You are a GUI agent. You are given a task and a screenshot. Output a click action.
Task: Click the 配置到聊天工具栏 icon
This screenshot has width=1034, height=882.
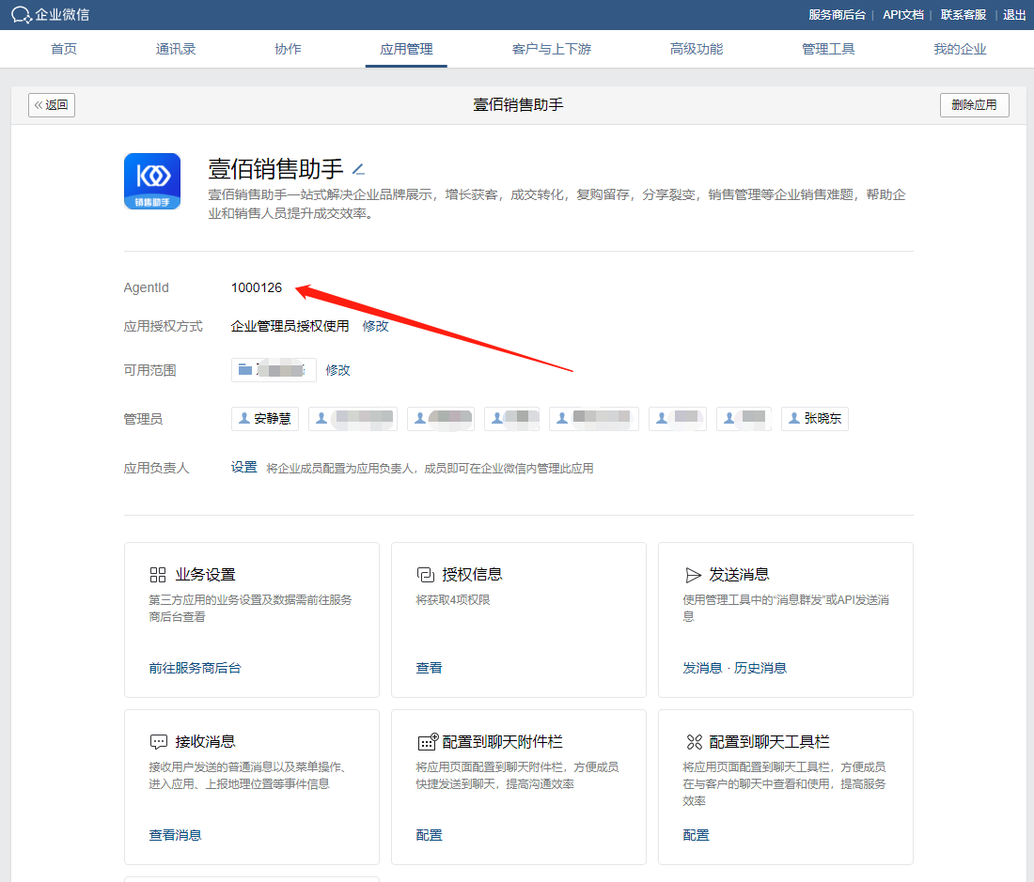click(x=694, y=742)
